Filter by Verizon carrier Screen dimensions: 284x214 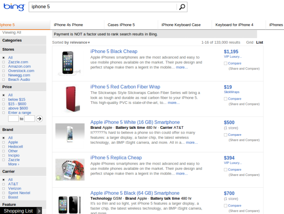(x=14, y=189)
